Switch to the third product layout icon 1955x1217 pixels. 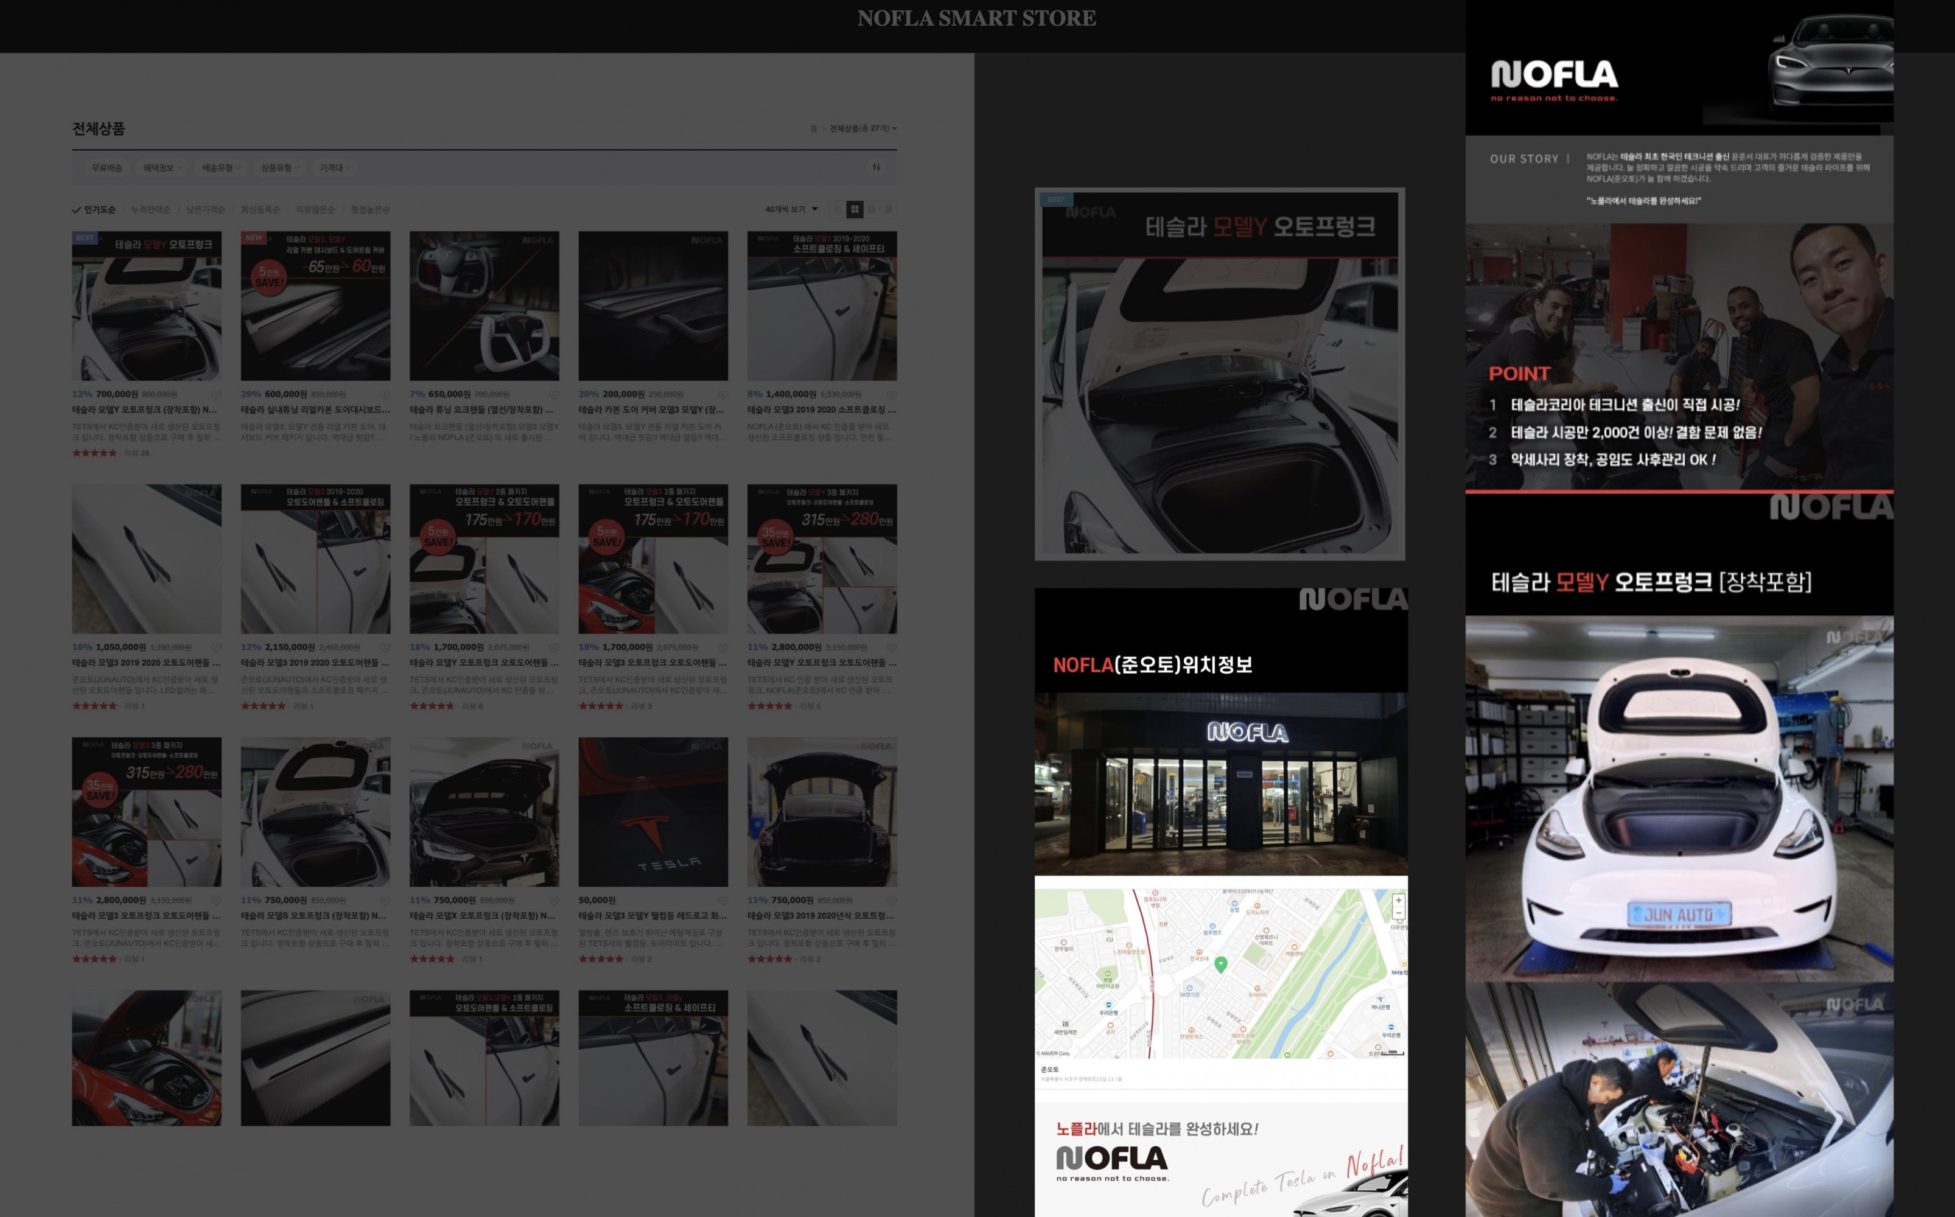[872, 209]
